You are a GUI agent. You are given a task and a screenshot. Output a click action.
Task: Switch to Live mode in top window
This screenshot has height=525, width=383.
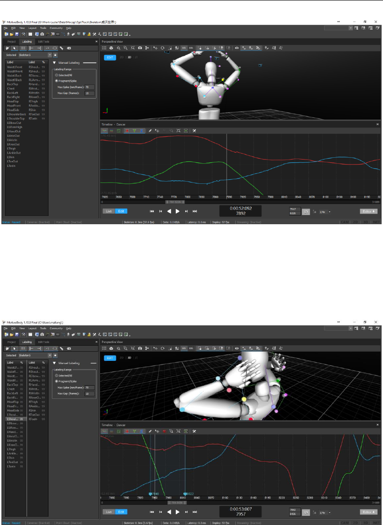pos(108,211)
